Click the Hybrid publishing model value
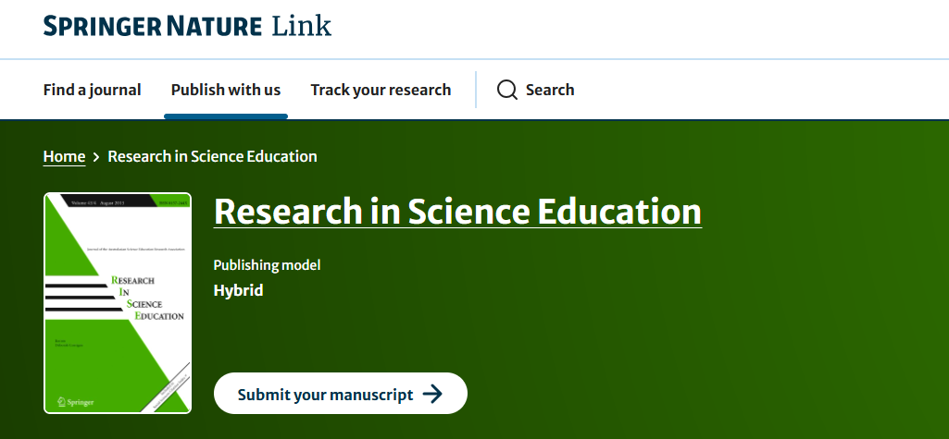The width and height of the screenshot is (949, 439). [x=239, y=290]
